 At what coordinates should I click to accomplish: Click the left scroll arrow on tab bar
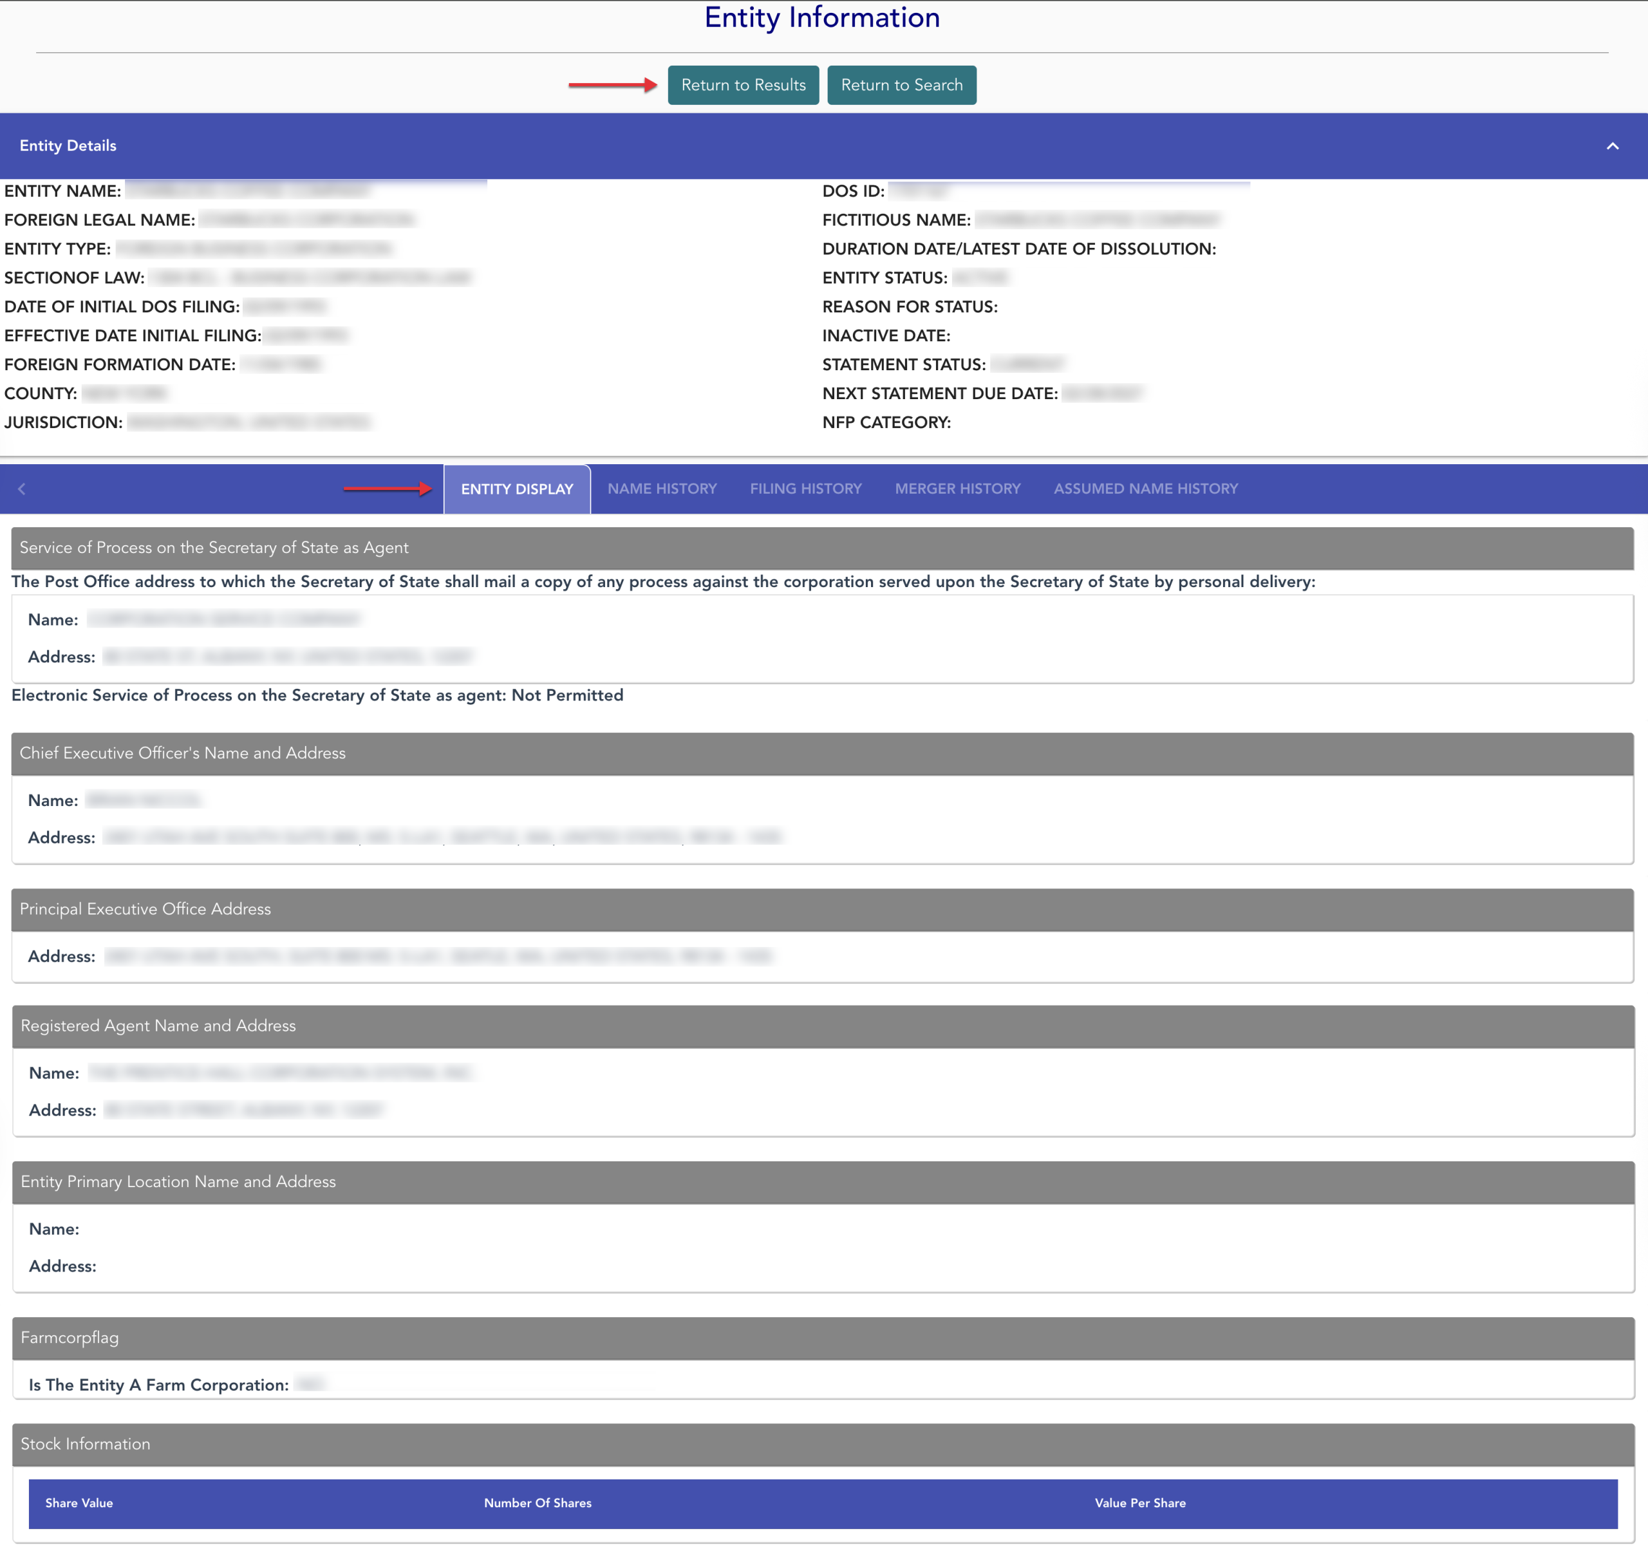[23, 489]
